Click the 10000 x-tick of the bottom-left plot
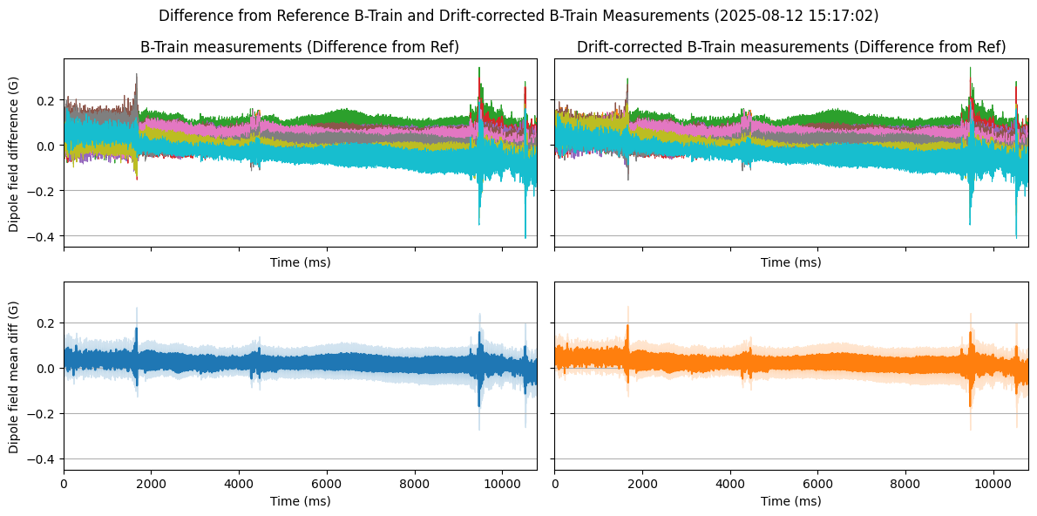This screenshot has width=1037, height=516. coord(502,485)
